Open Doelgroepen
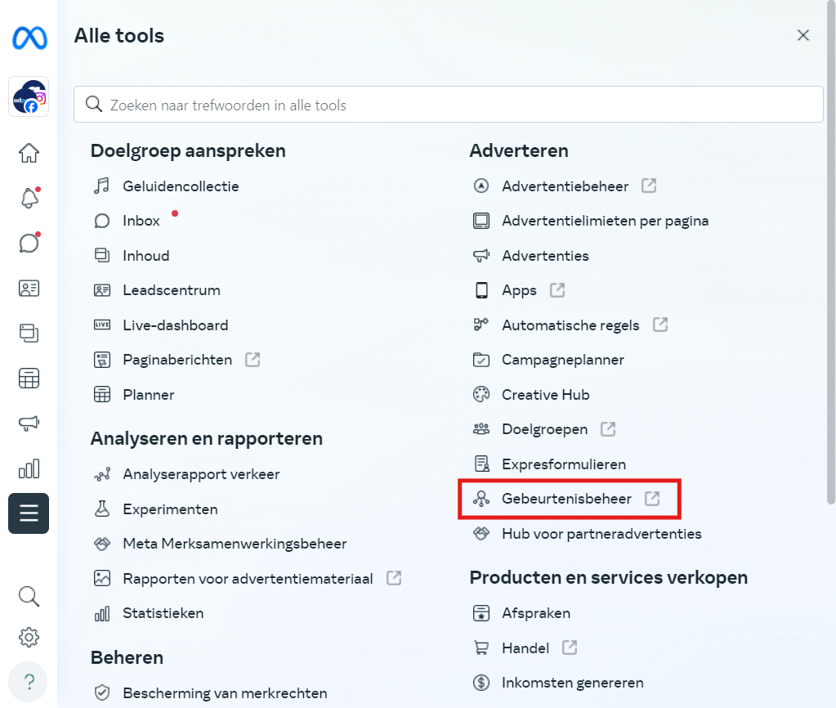The width and height of the screenshot is (836, 708). [x=544, y=429]
